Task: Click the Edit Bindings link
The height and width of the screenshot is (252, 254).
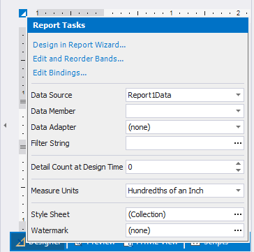Action: 60,73
